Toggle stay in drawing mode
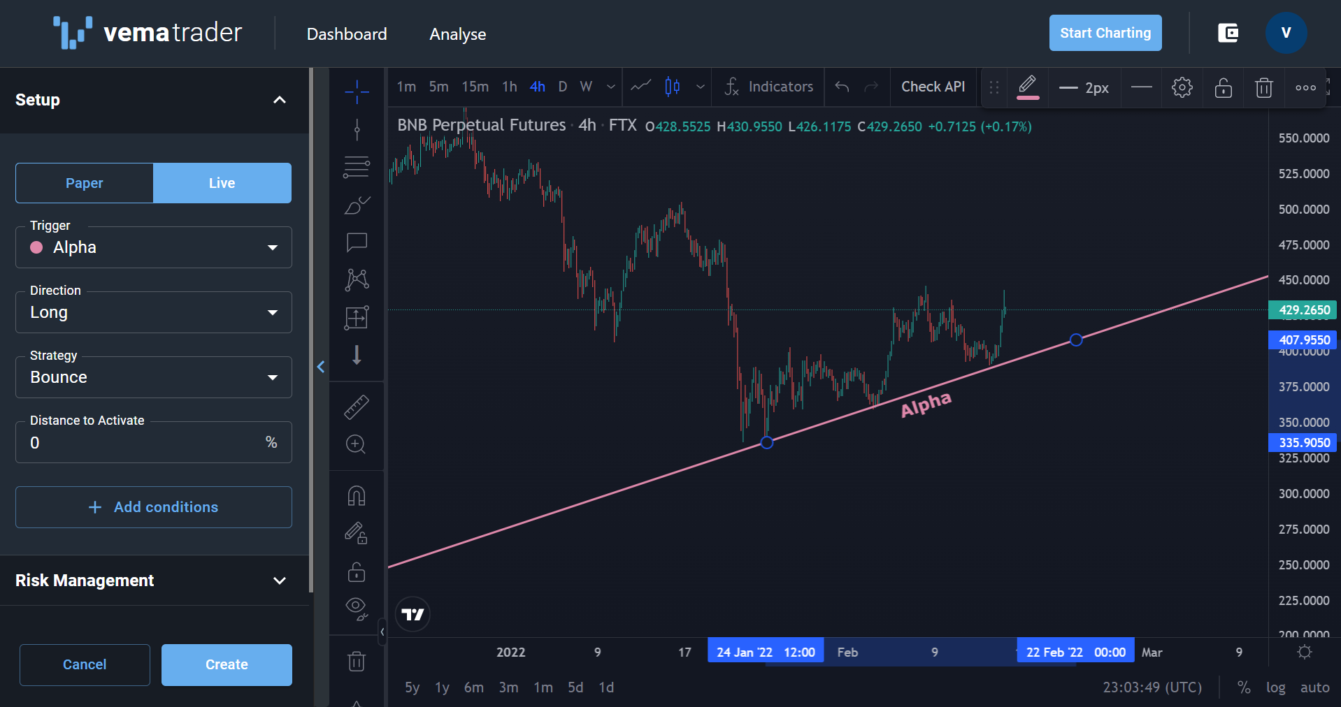 (x=357, y=534)
